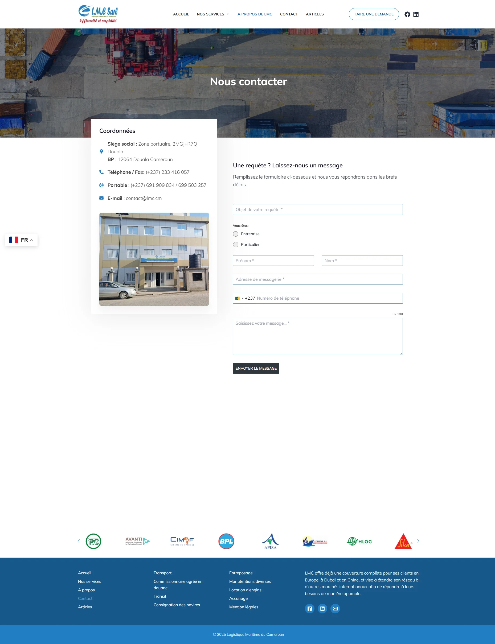The width and height of the screenshot is (495, 644).
Task: Click the telephone icon next to Téléphone / Fax
Action: click(101, 172)
